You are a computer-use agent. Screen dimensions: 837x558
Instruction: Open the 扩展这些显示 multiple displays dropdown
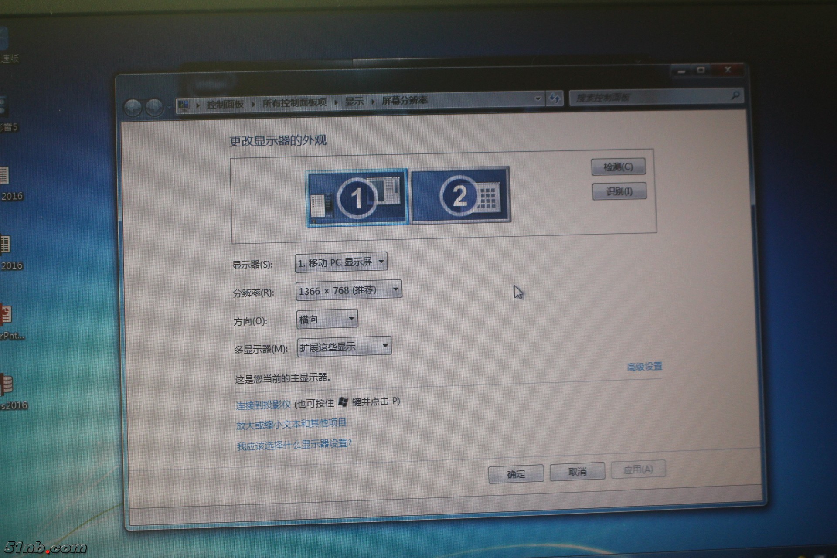coord(344,347)
